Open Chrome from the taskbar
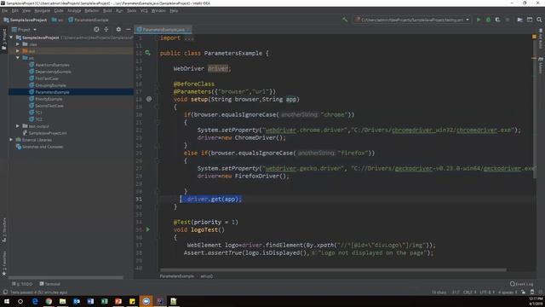 (49, 301)
